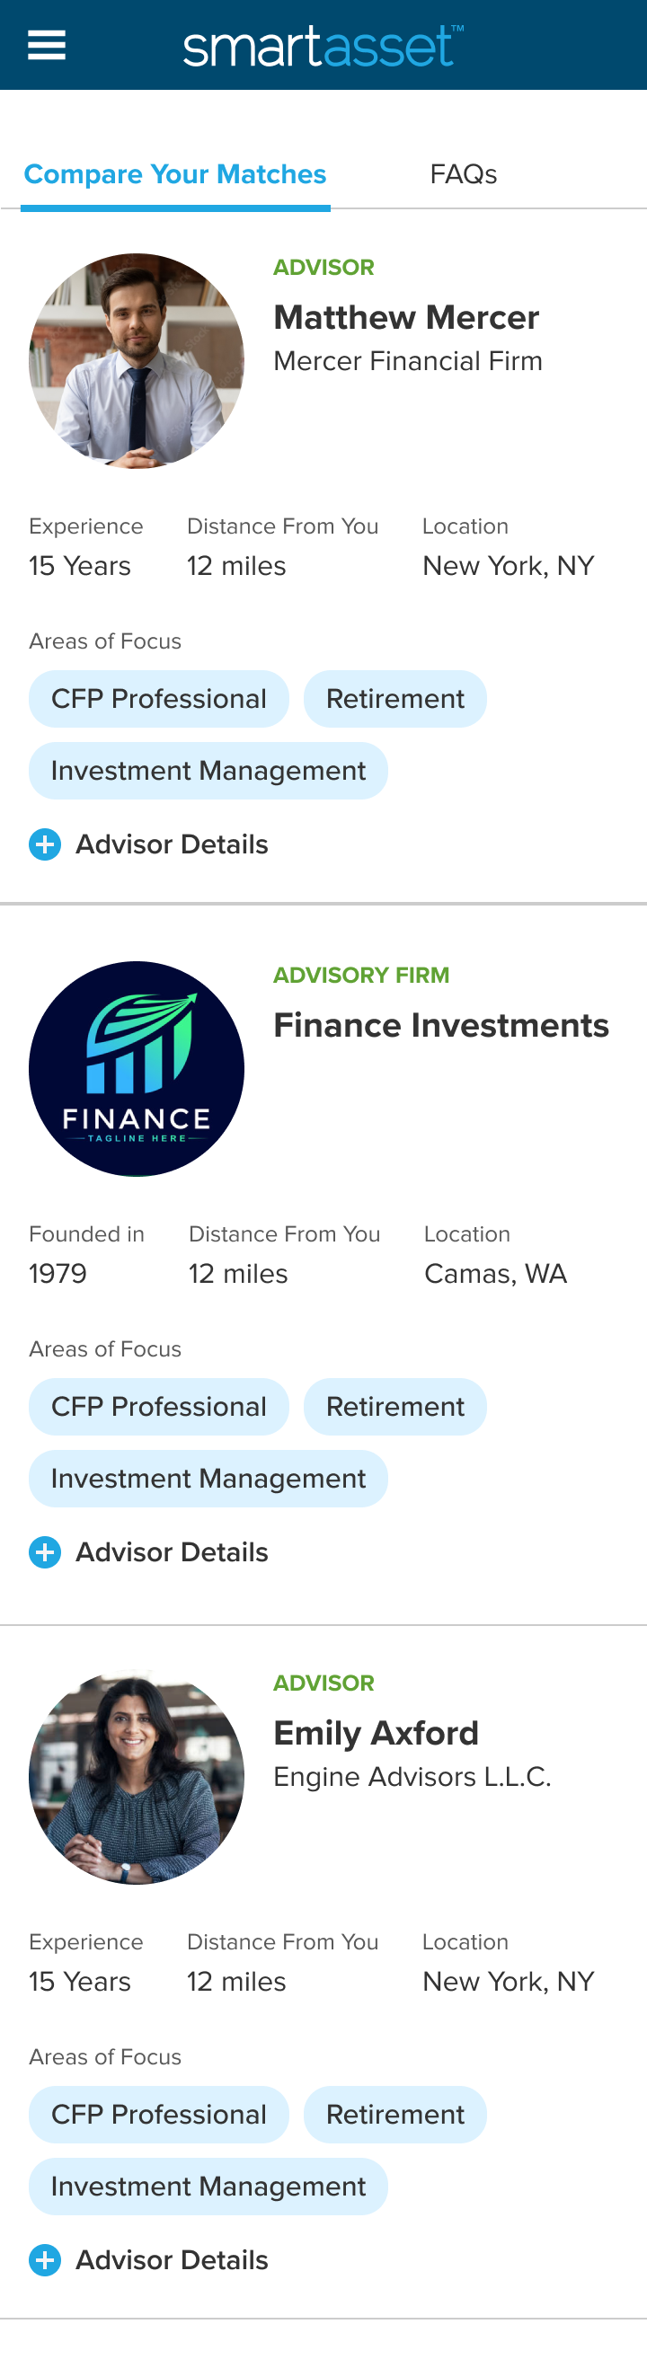Expand Advisor Details for Finance Investments
The width and height of the screenshot is (647, 2377).
click(172, 1552)
